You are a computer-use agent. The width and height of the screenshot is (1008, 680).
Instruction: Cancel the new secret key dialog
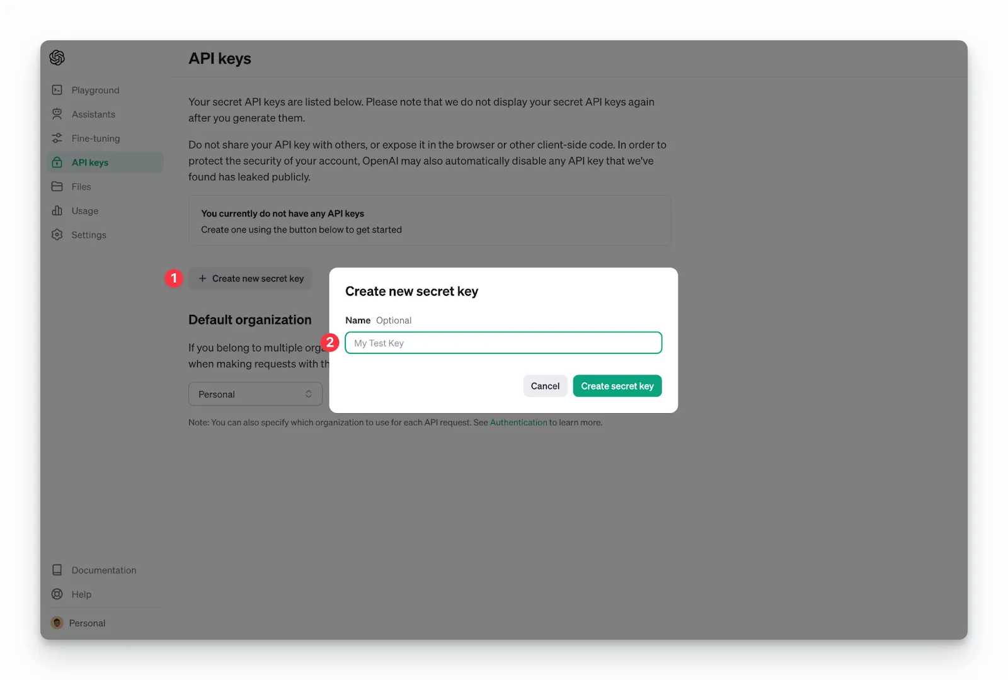(545, 386)
